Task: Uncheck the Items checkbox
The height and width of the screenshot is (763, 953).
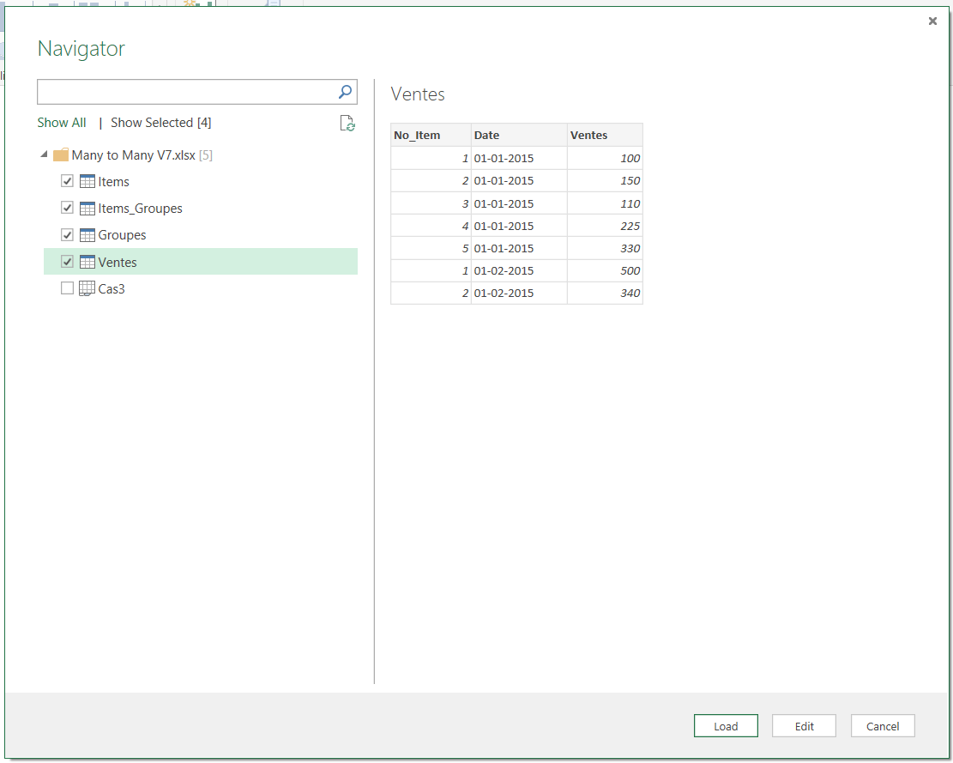Action: click(67, 181)
